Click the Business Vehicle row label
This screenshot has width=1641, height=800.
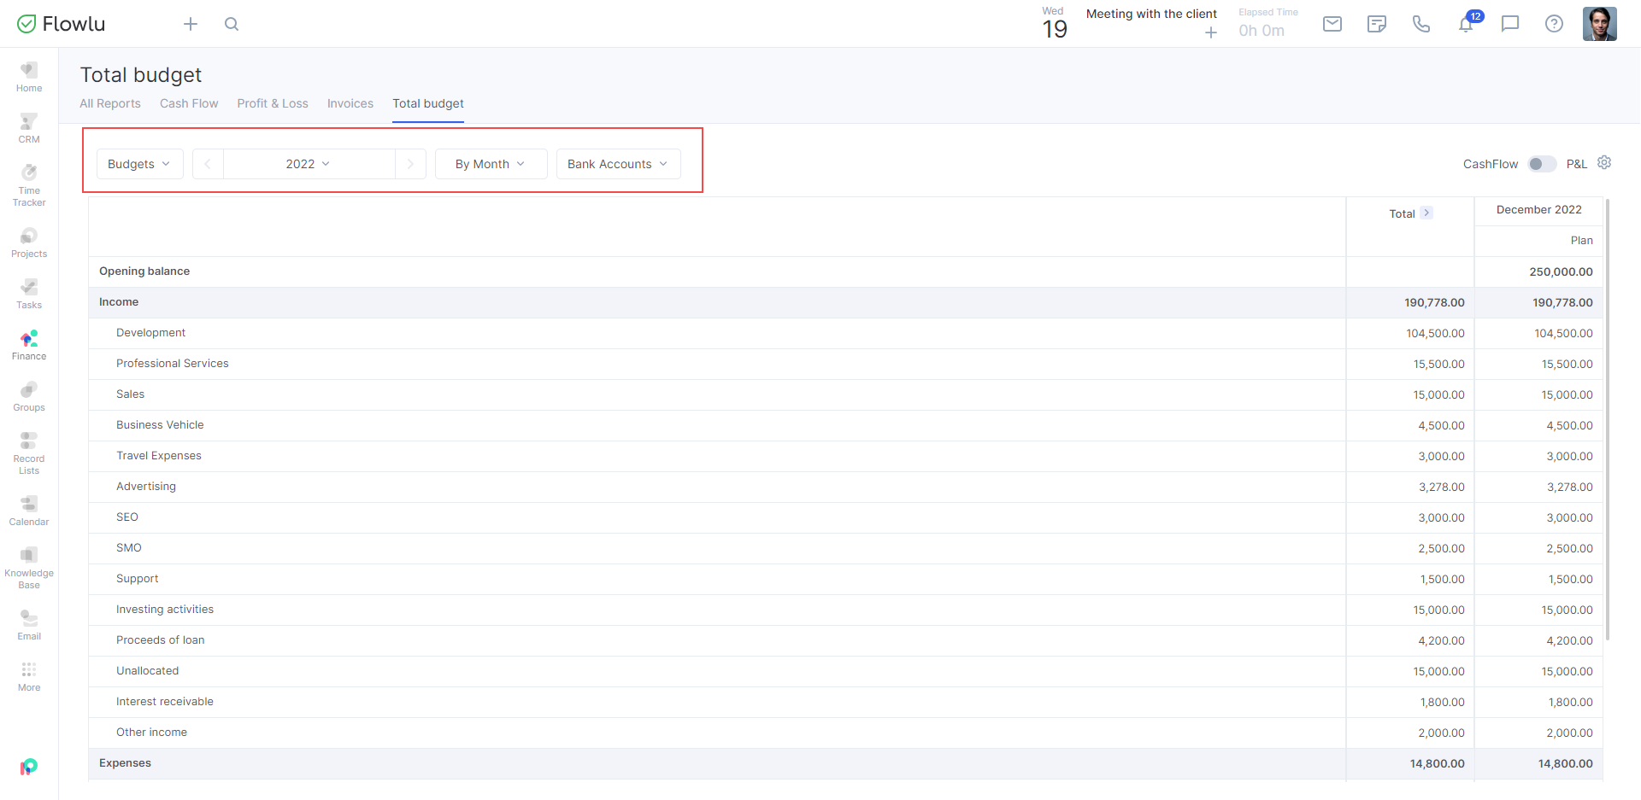click(x=160, y=425)
